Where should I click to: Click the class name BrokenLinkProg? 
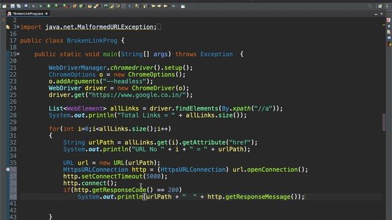pyautogui.click(x=92, y=40)
